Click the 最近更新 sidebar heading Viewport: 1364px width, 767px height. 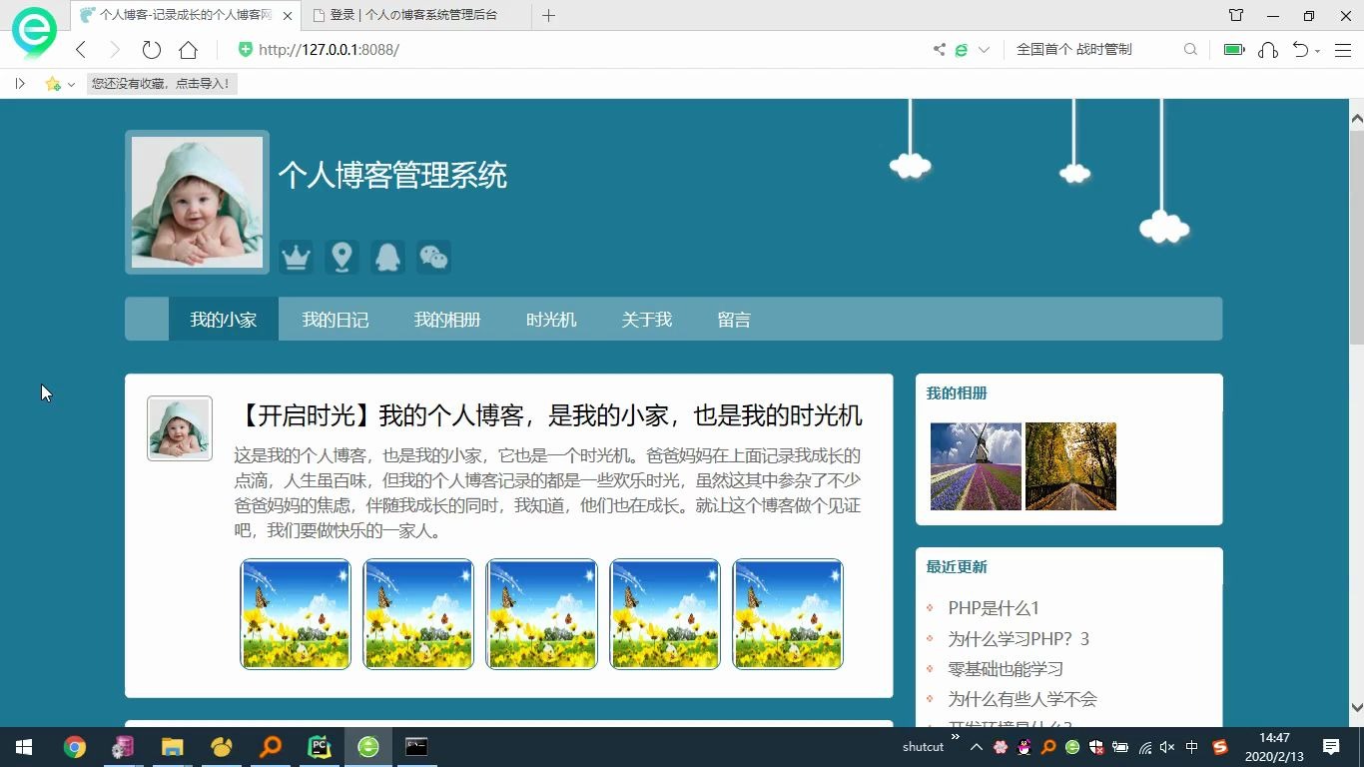coord(957,567)
